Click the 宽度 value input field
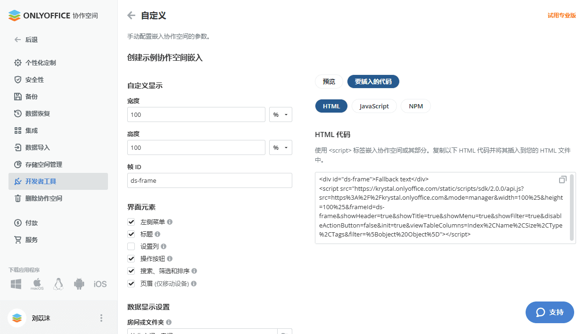The image size is (585, 334). (196, 114)
